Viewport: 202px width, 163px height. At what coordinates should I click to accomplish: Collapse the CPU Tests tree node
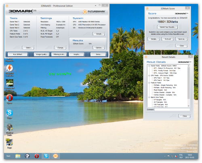149,76
